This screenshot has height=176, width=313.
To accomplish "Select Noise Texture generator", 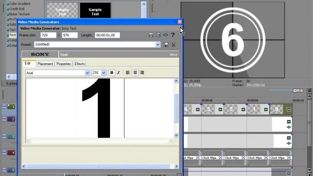I will coord(20,14).
